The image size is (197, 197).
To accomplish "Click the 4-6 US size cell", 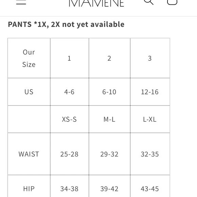I will click(70, 92).
